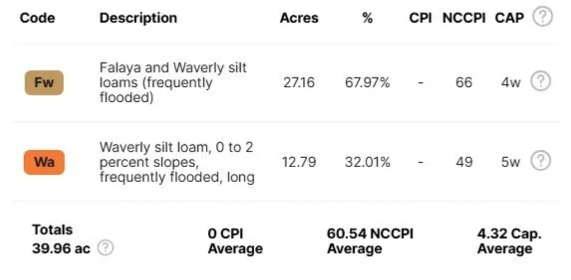
Task: Click the CAP column header
Action: (x=510, y=18)
